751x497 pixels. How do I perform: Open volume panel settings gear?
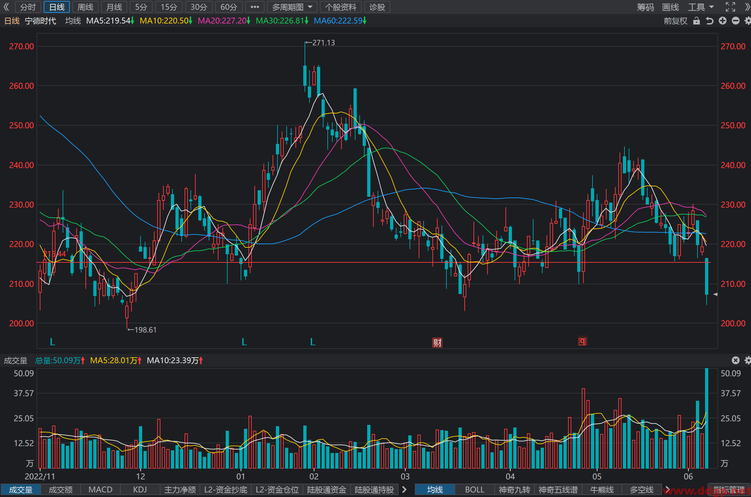[x=748, y=360]
